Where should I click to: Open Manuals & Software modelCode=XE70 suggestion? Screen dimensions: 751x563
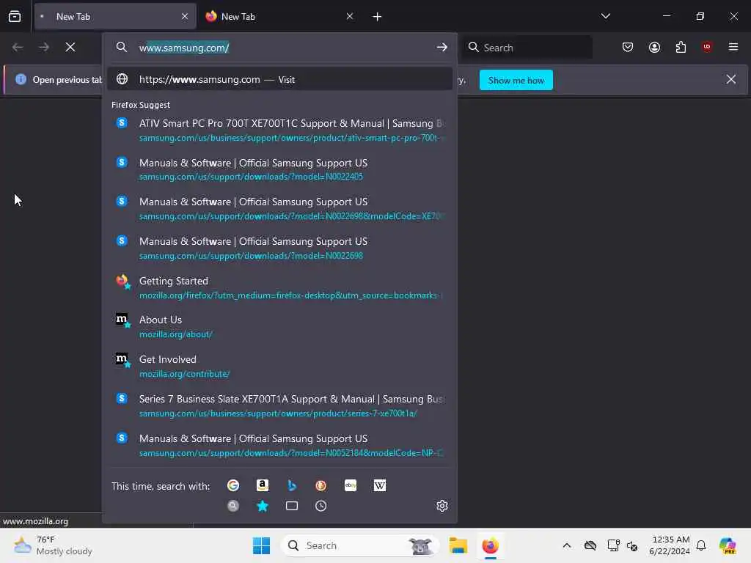279,209
